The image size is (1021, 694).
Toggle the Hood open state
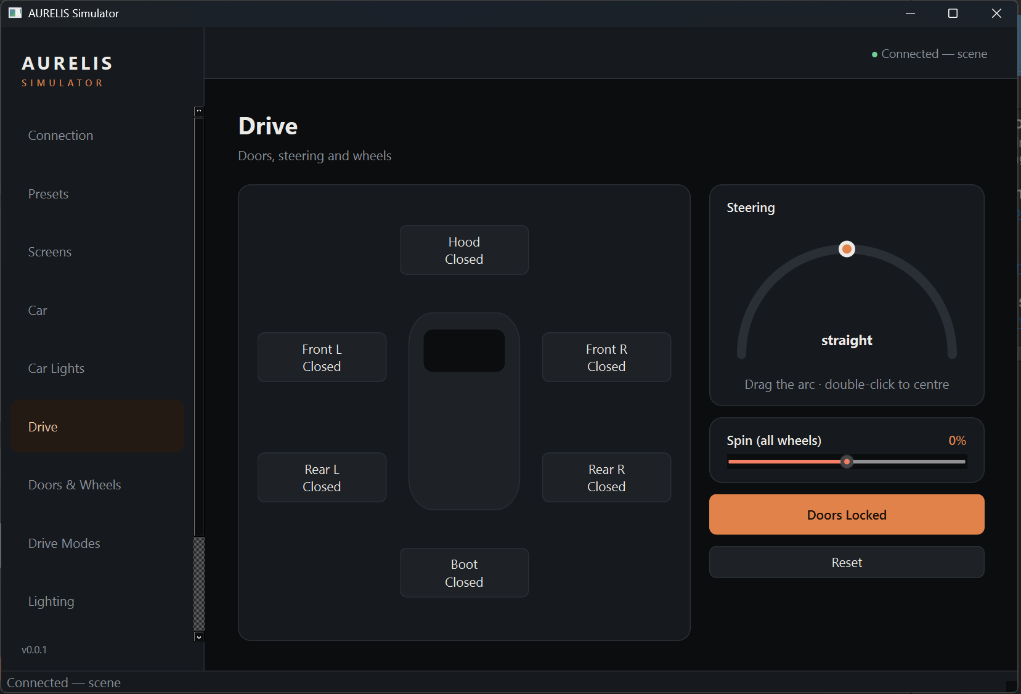464,250
